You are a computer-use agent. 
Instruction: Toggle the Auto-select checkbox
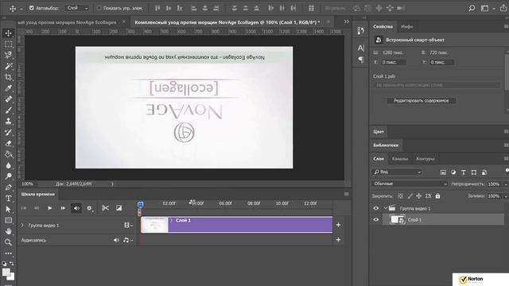pos(32,8)
